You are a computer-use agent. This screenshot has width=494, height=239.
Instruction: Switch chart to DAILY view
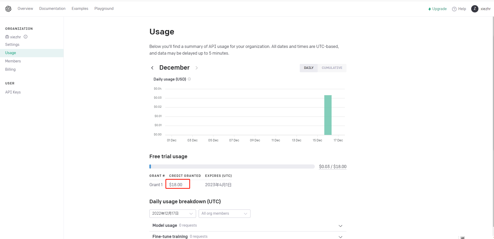309,68
